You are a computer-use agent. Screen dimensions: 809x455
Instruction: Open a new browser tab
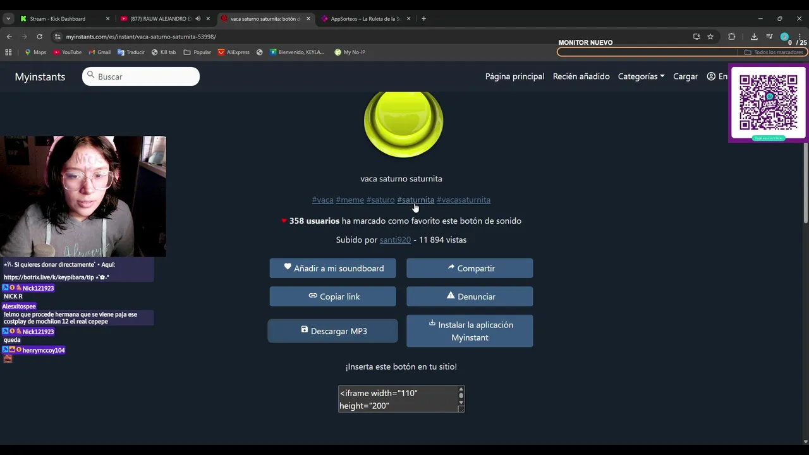(423, 19)
